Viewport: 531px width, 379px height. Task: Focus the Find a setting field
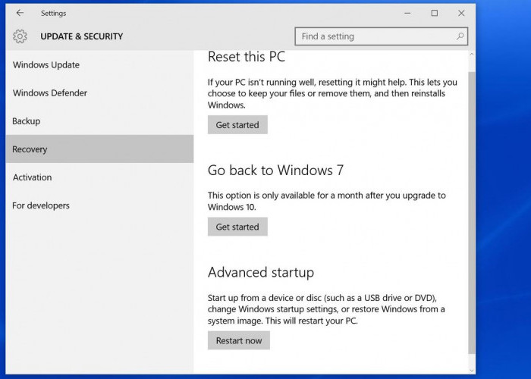point(375,36)
